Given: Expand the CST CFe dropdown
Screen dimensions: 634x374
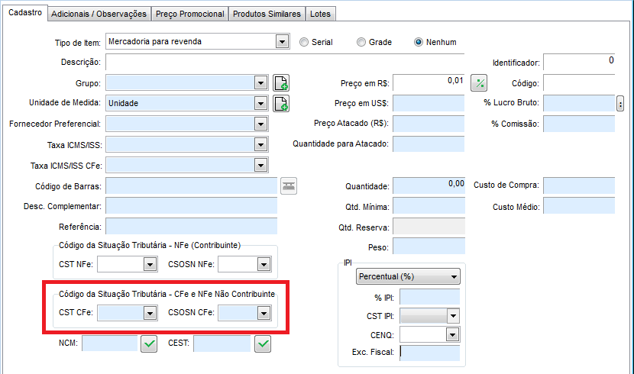Looking at the screenshot, I should pyautogui.click(x=149, y=313).
